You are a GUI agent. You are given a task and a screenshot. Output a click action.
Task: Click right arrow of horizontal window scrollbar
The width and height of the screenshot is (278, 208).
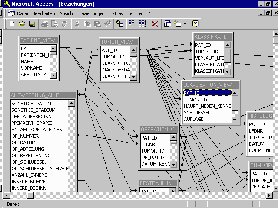click(268, 195)
